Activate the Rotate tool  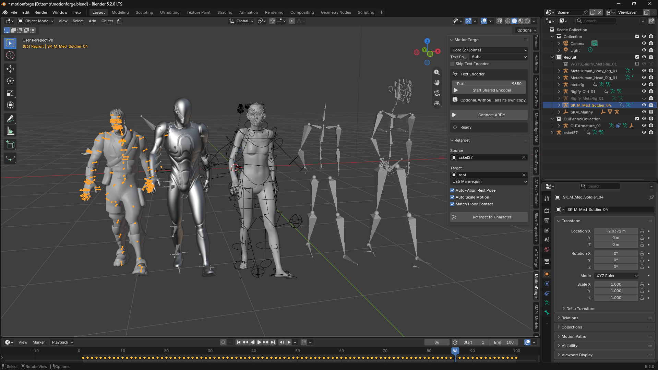click(10, 81)
